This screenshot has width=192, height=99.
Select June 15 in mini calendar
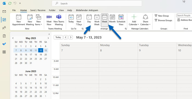tap(36, 88)
